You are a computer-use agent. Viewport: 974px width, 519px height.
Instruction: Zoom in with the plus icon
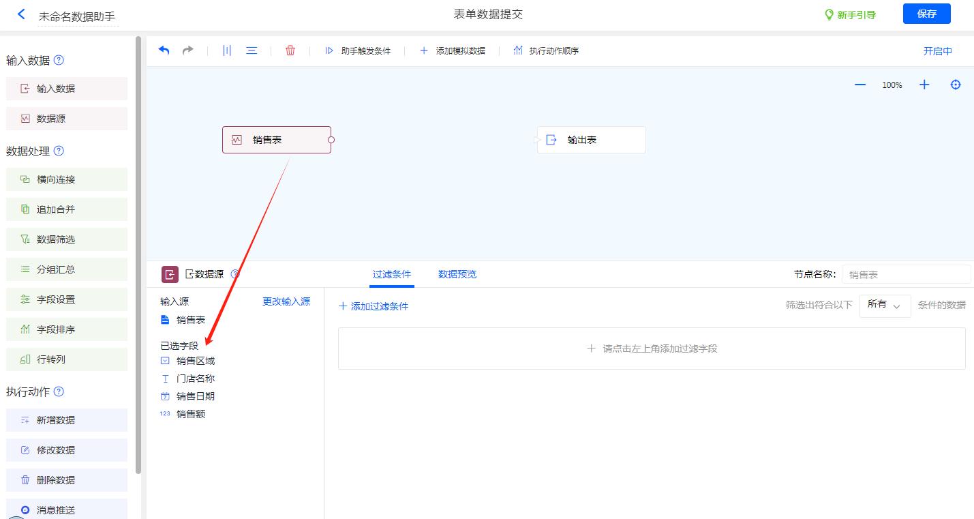(x=924, y=85)
